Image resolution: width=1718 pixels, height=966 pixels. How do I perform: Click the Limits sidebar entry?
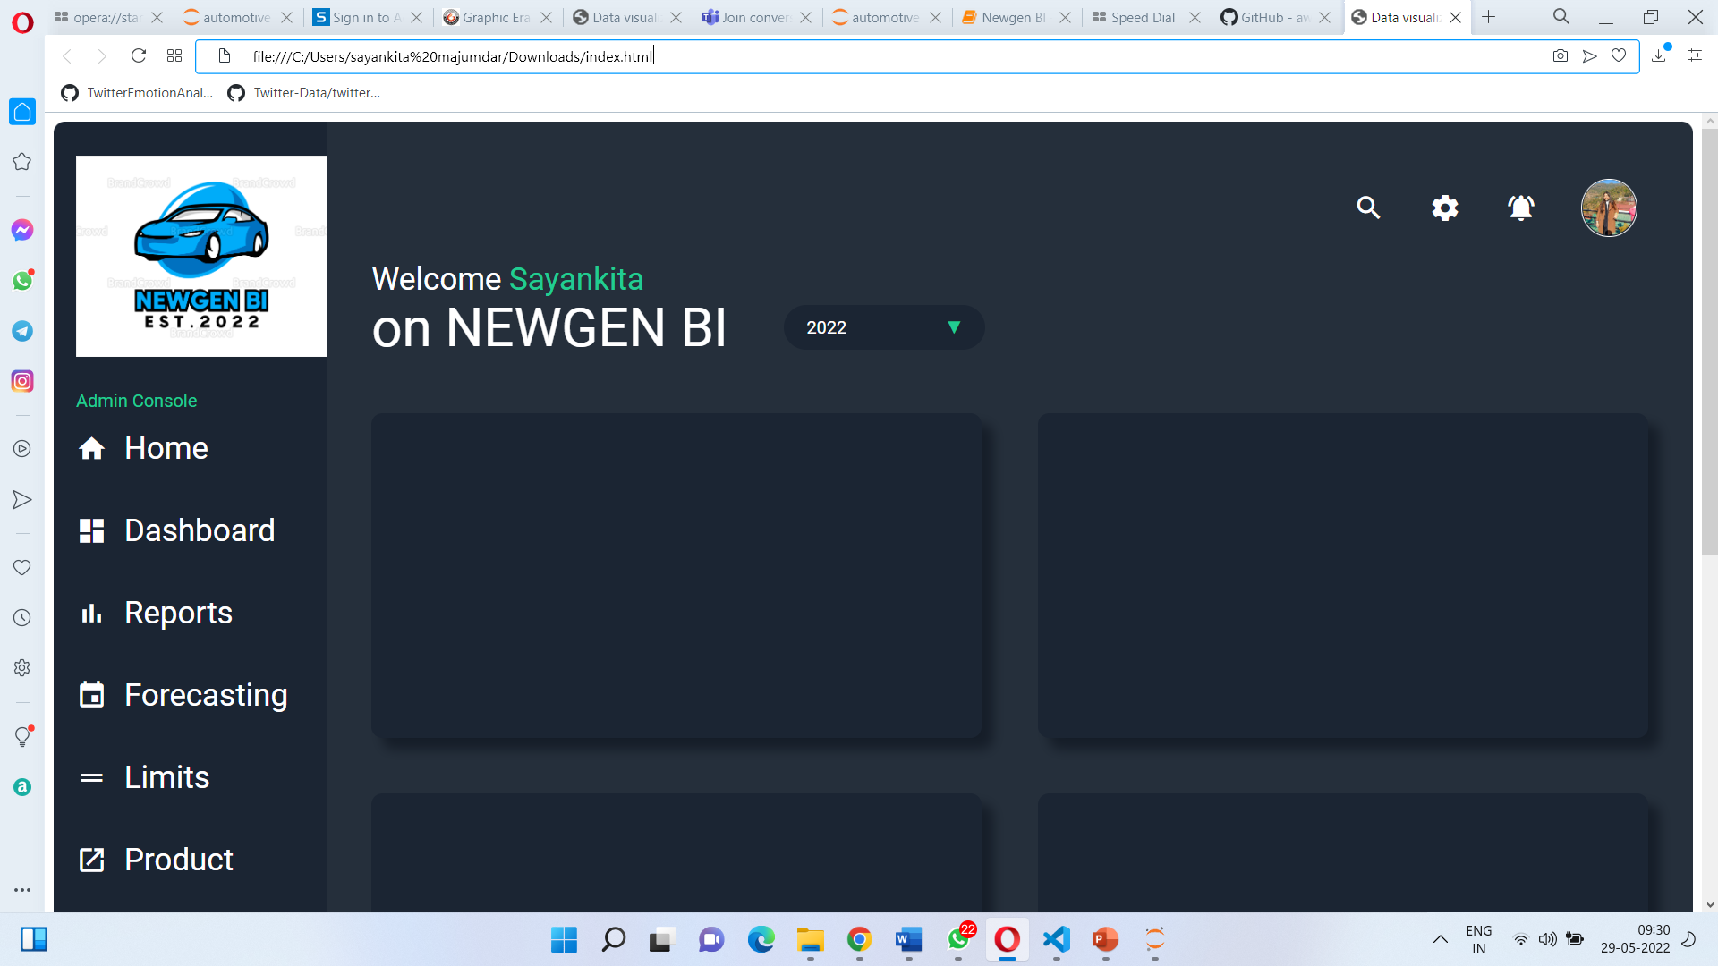tap(166, 777)
